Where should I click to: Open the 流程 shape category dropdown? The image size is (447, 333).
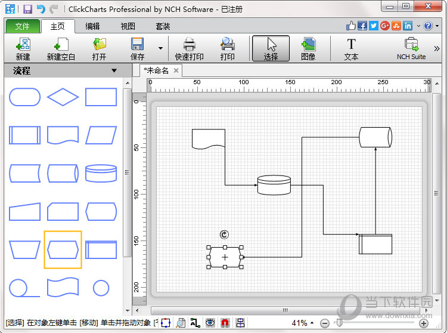114,70
